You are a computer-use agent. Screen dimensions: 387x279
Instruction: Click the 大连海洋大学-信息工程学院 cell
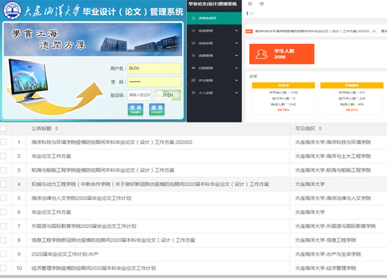click(x=325, y=241)
